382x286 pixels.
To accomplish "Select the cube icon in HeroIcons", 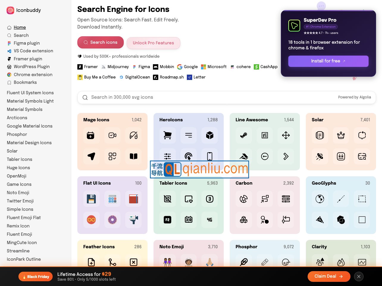I will click(209, 135).
